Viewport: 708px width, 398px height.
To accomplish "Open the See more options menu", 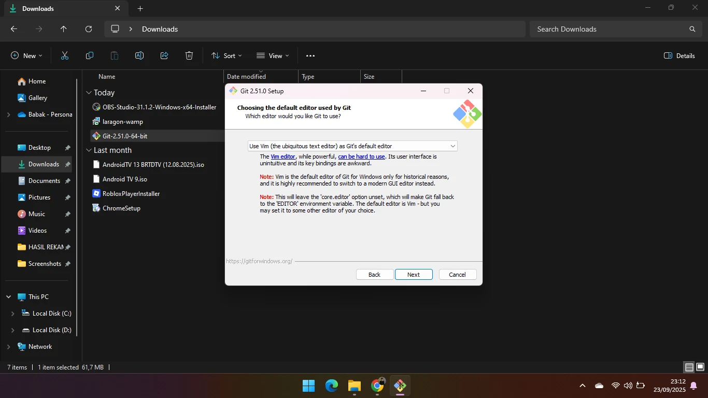I will click(310, 55).
